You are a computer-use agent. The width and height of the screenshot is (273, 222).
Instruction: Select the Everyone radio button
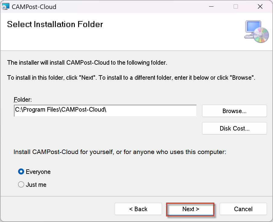(x=21, y=172)
